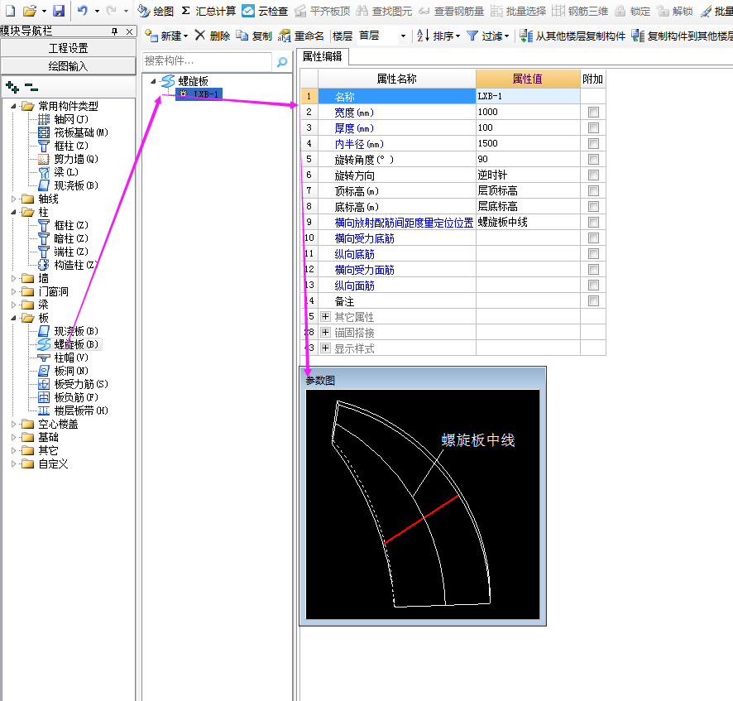The height and width of the screenshot is (701, 733).
Task: Run 汇总计算 summary calculation
Action: click(x=208, y=11)
